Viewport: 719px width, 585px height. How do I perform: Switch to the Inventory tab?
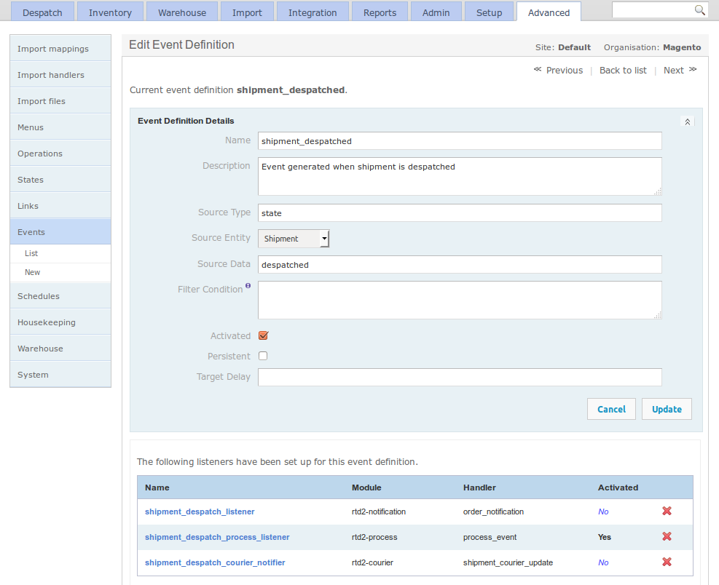(109, 12)
